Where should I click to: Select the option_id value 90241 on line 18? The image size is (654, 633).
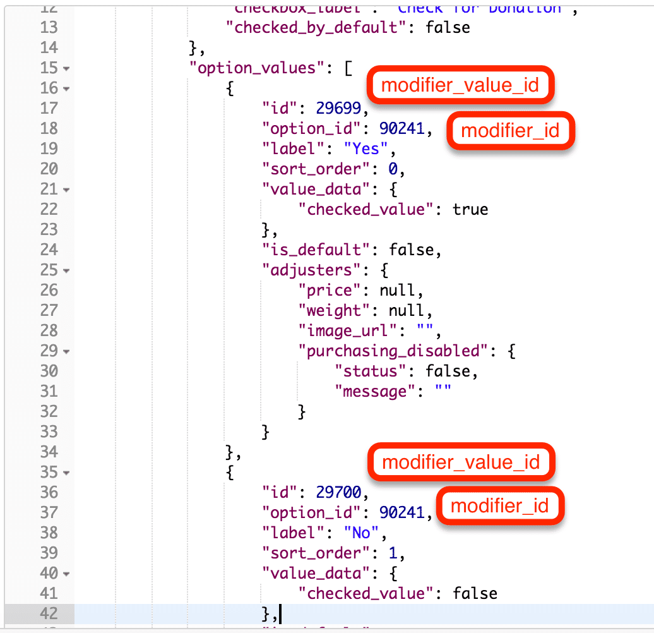(406, 128)
